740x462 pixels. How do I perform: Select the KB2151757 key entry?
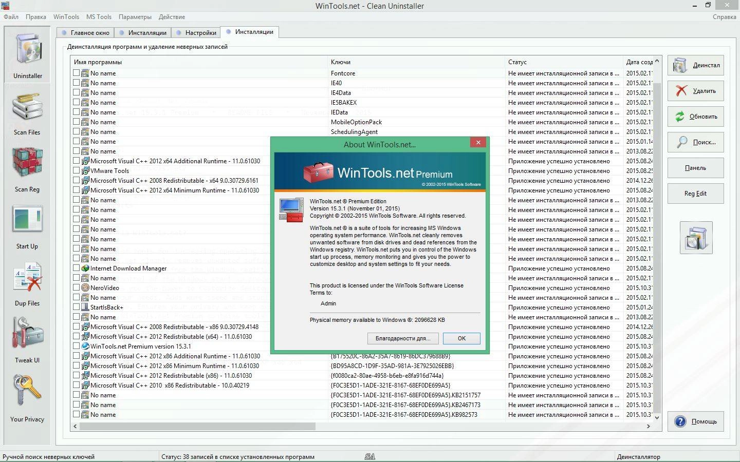tap(405, 395)
